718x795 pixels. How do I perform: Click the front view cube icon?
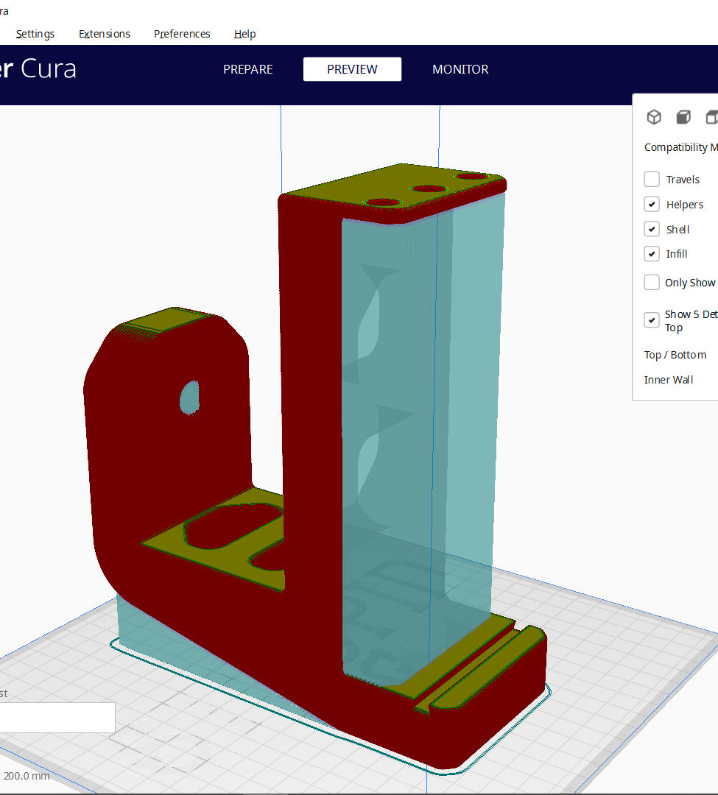683,117
